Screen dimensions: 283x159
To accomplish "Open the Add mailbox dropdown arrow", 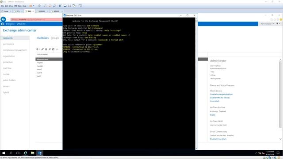I will (39, 49).
